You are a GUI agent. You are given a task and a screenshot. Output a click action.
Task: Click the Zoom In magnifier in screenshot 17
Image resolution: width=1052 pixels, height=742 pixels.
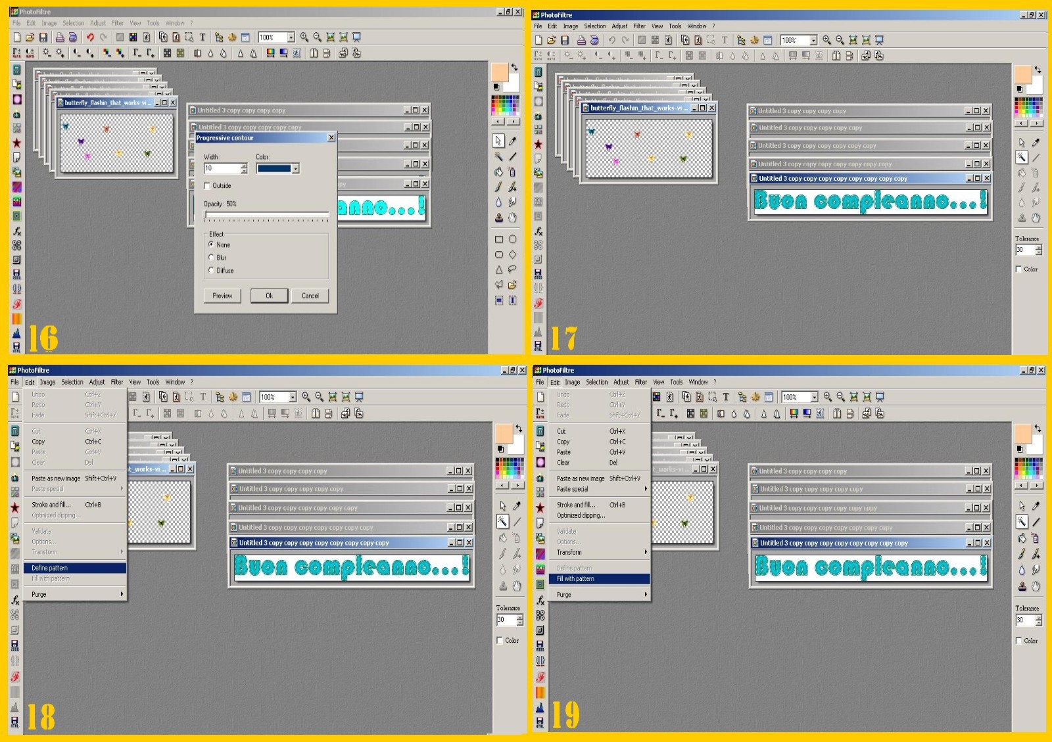(826, 40)
